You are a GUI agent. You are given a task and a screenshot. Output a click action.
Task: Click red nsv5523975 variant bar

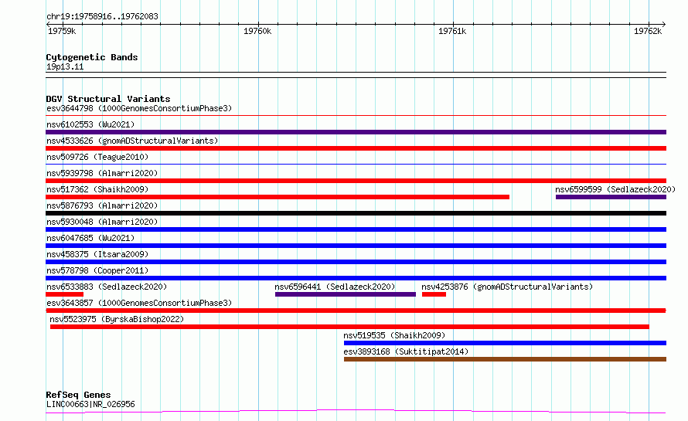point(349,327)
